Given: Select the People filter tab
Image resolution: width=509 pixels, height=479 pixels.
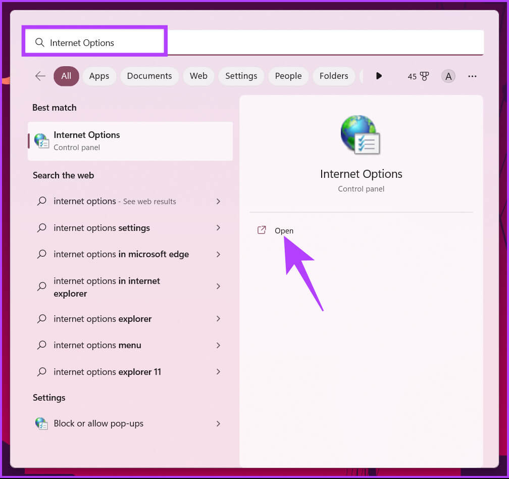Looking at the screenshot, I should coord(288,76).
